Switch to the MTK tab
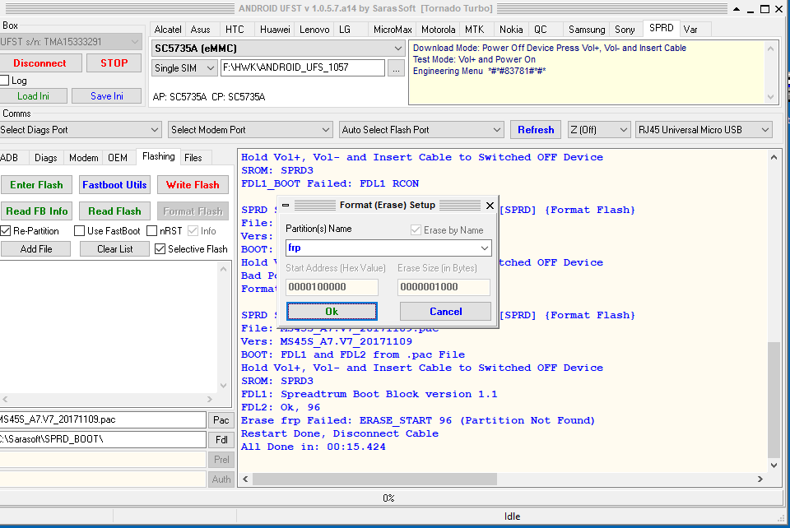Image resolution: width=790 pixels, height=528 pixels. coord(474,30)
